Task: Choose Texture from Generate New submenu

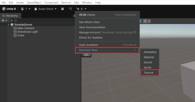Action: (150, 73)
